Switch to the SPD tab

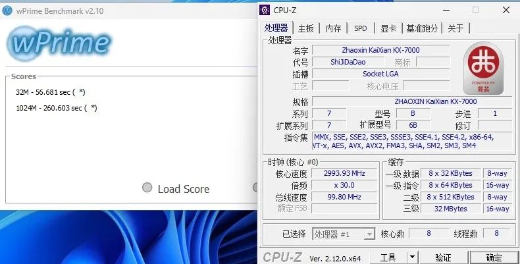[361, 28]
